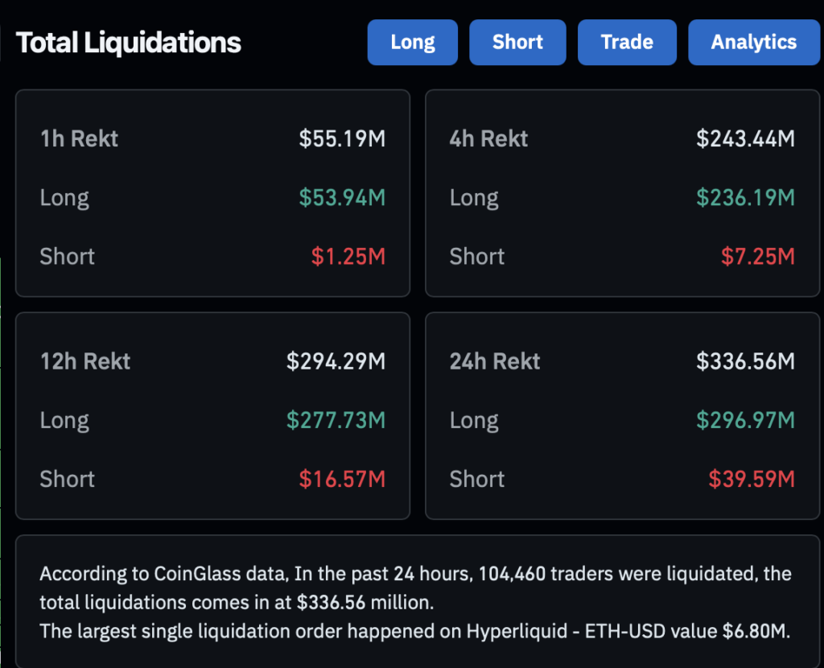
Task: Click the Total Liquidations heading
Action: pos(127,42)
